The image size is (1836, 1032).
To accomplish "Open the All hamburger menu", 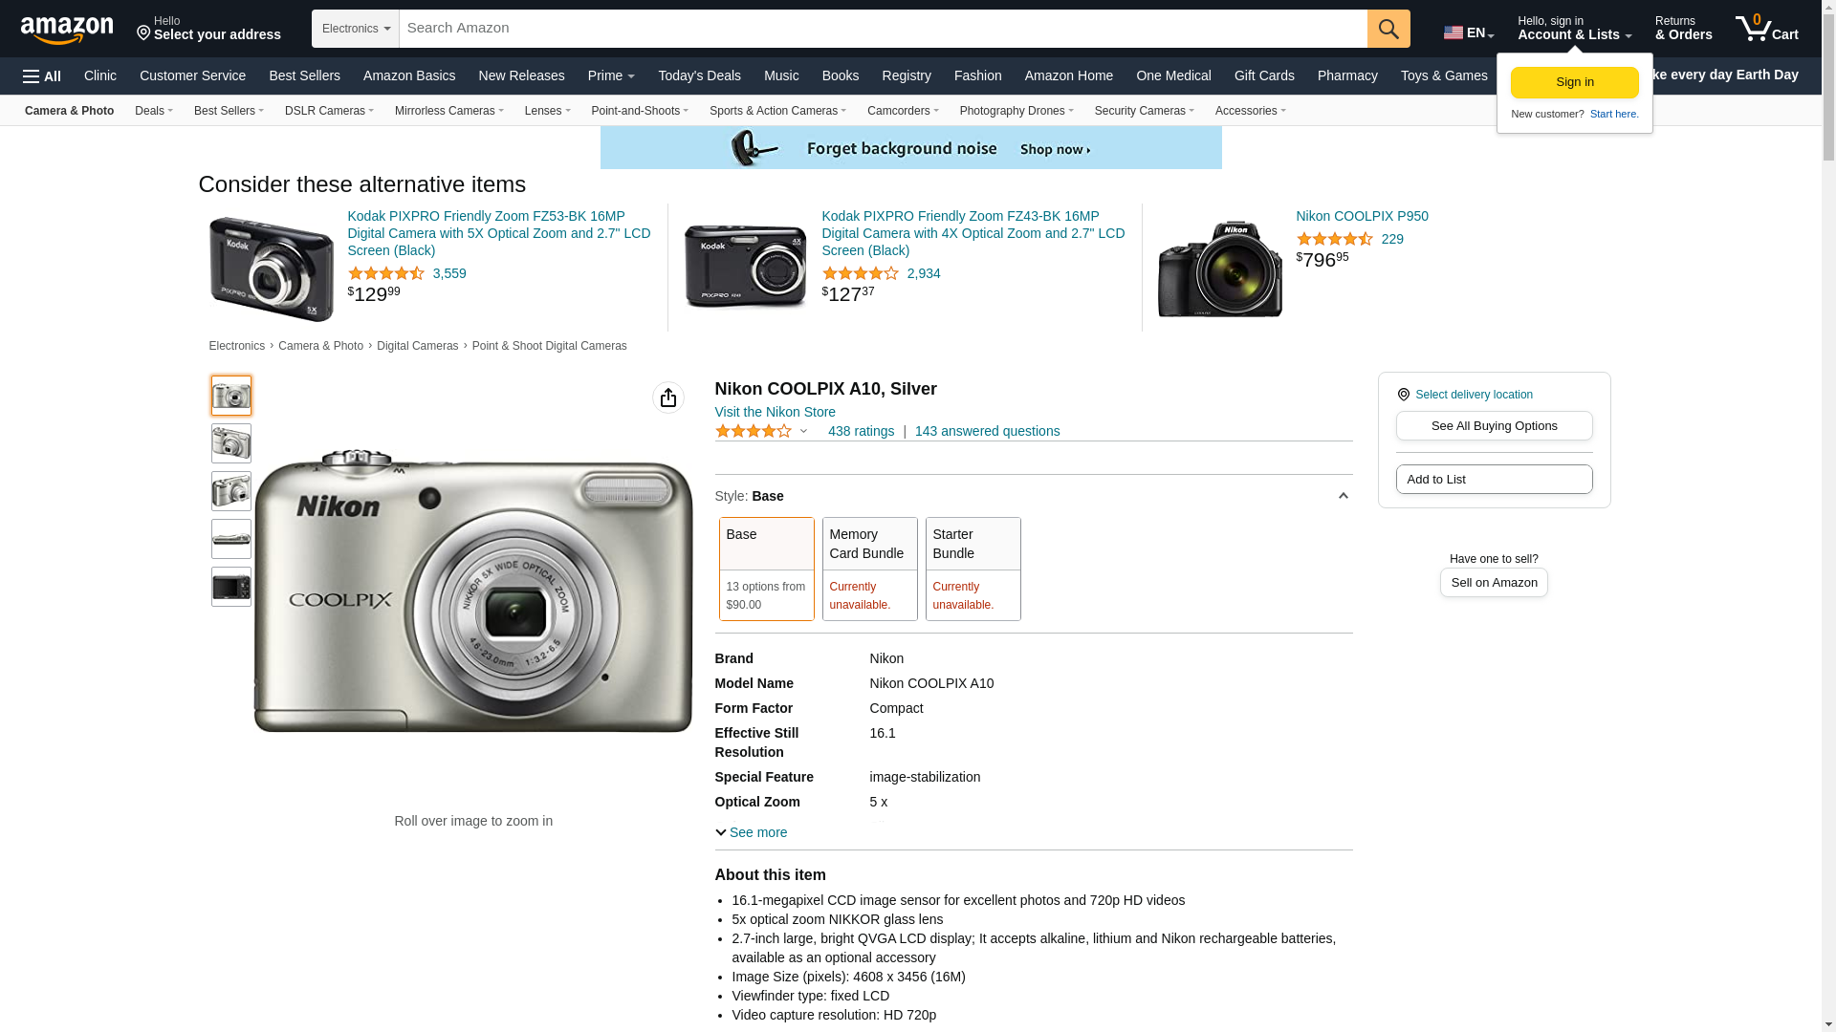I will point(42,75).
